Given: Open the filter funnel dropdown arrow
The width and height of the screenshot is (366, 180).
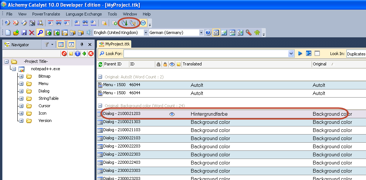Looking at the screenshot, I should (52, 45).
